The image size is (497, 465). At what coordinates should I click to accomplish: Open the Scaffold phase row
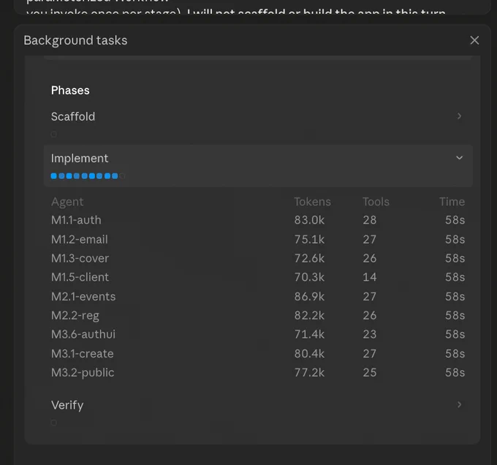coord(258,123)
